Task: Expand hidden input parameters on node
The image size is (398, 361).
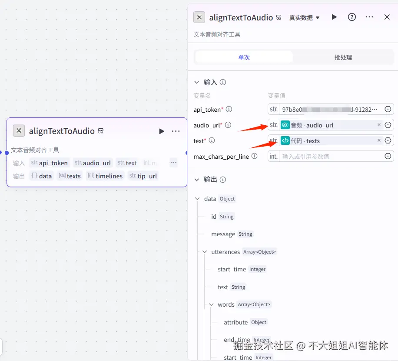Action: coord(174,162)
